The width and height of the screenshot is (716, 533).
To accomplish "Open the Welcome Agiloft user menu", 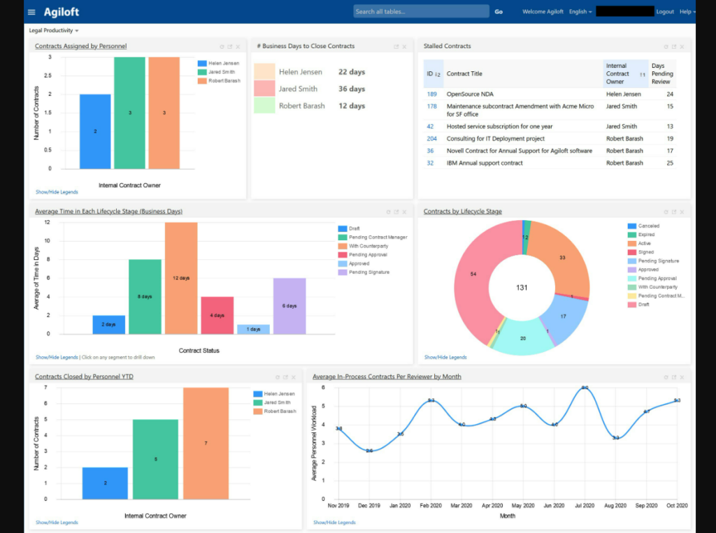I will [542, 11].
